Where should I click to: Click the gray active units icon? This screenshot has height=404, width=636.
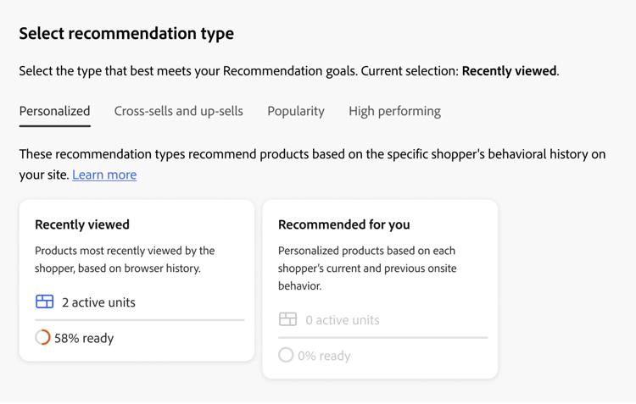point(288,319)
